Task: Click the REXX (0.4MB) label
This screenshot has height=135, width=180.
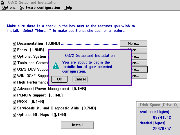Action: click(31, 102)
